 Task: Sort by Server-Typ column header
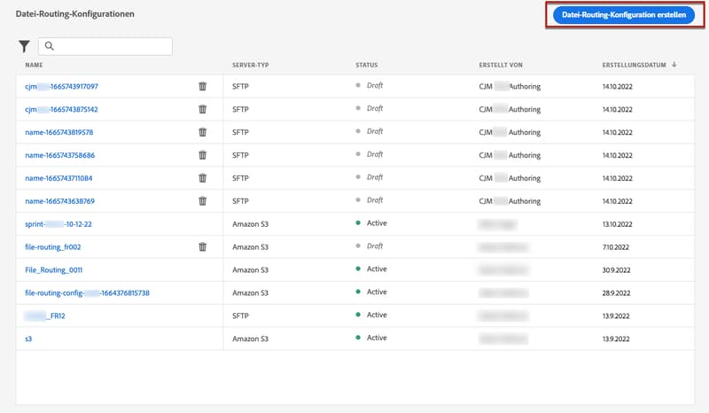pyautogui.click(x=251, y=65)
